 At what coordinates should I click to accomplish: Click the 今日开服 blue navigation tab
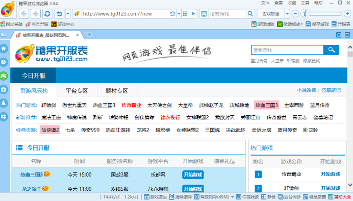tap(34, 76)
